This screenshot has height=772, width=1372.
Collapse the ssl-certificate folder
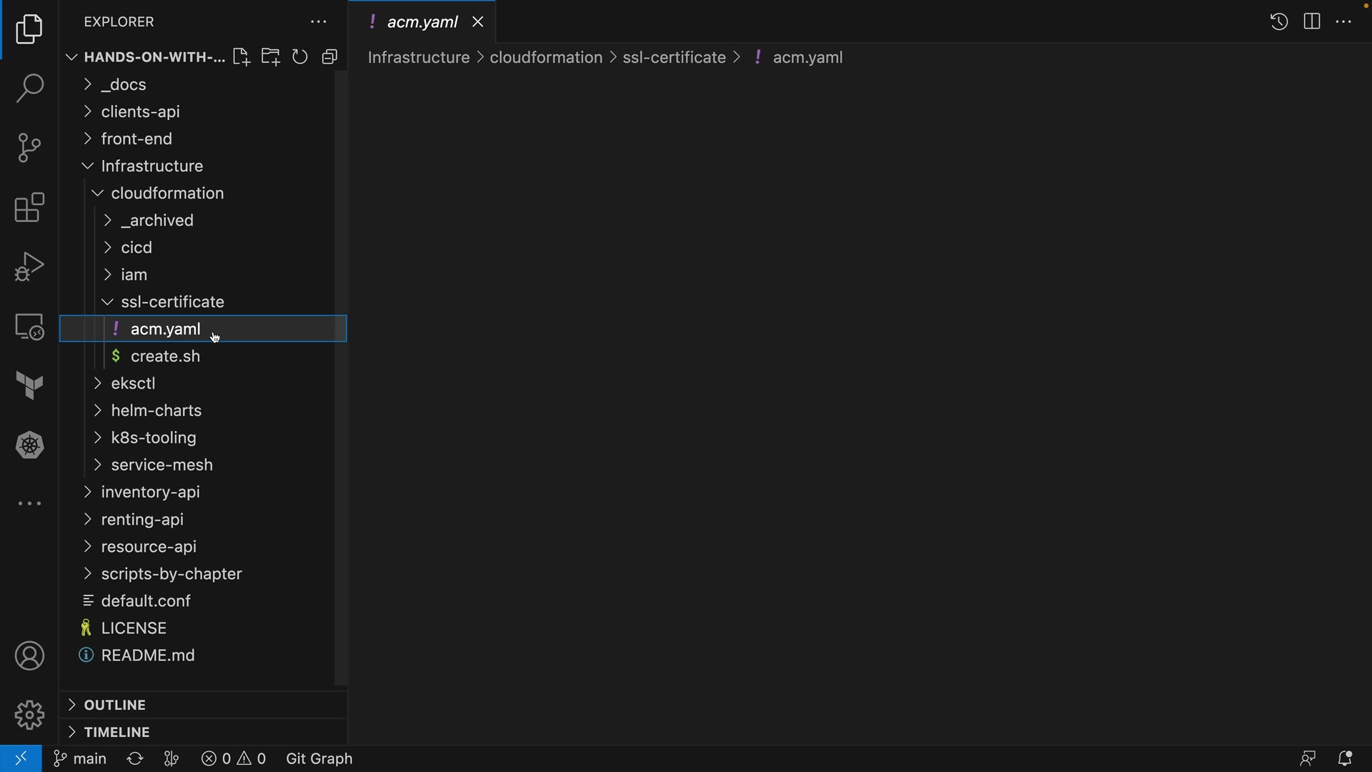click(172, 302)
